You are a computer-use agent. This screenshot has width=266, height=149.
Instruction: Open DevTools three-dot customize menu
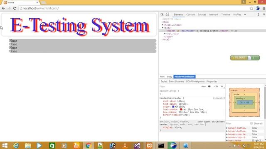[x=259, y=14]
